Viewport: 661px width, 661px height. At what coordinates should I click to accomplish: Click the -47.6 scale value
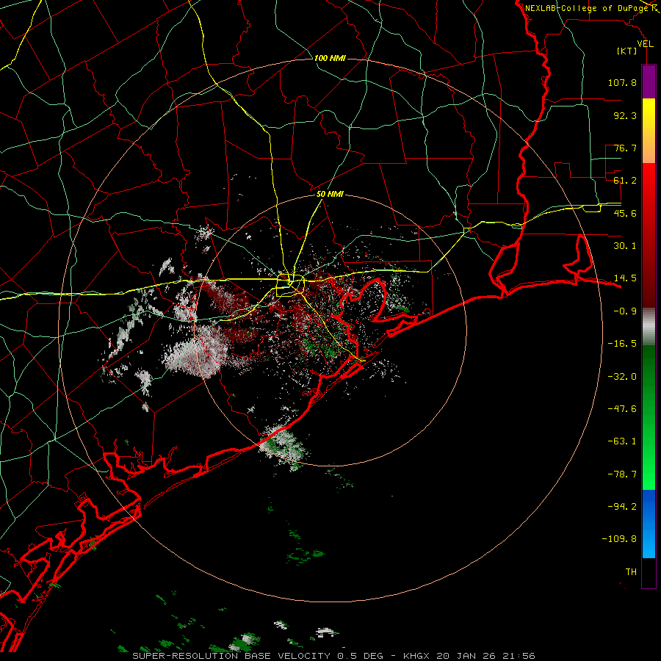point(622,409)
